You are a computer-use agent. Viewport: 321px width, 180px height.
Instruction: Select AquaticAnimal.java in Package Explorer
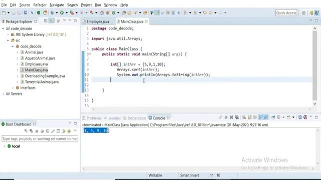coord(40,58)
